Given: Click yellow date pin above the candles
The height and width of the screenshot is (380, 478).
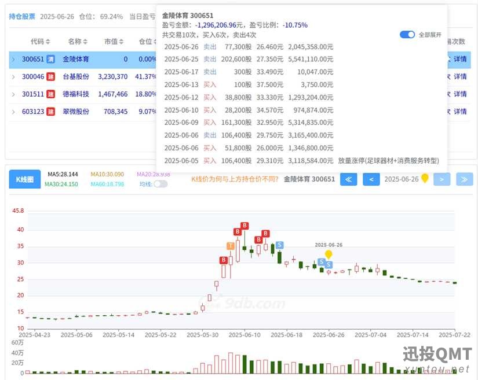Looking at the screenshot, I should pos(329,254).
